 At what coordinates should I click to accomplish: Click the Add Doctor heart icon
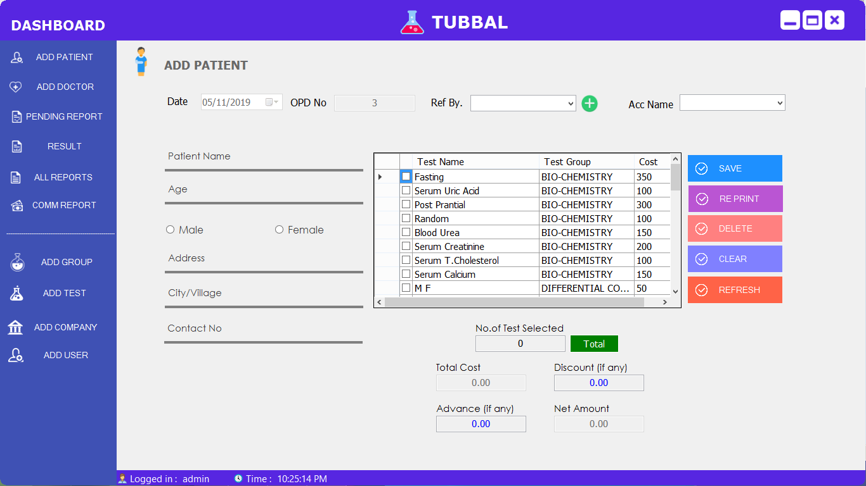[x=16, y=87]
